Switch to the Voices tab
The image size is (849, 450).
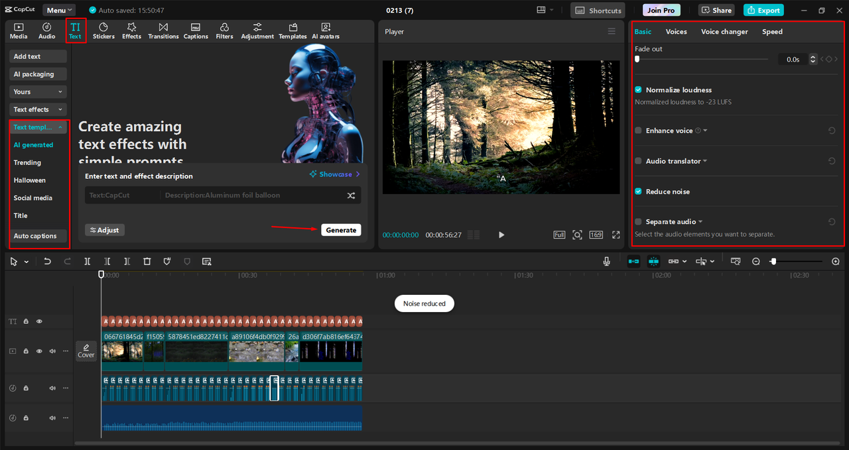tap(677, 32)
